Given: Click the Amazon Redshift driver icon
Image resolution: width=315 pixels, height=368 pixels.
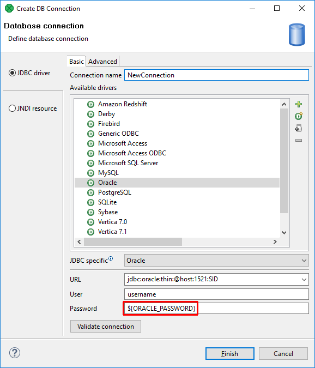Looking at the screenshot, I should 91,104.
